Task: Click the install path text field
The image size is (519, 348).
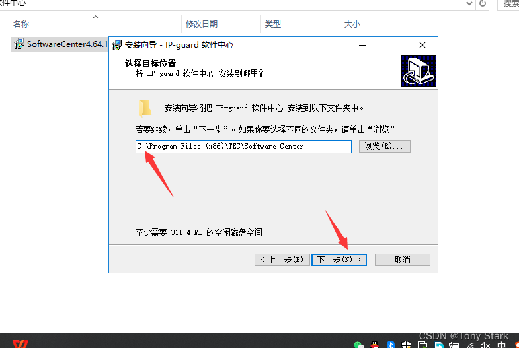Action: coord(242,146)
